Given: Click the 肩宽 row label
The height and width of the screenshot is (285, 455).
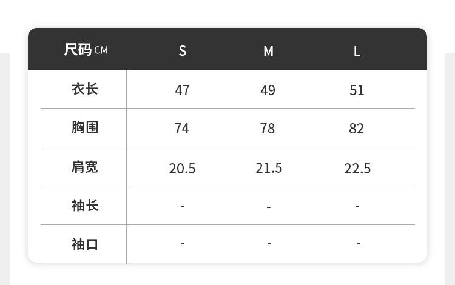Looking at the screenshot, I should point(85,167).
